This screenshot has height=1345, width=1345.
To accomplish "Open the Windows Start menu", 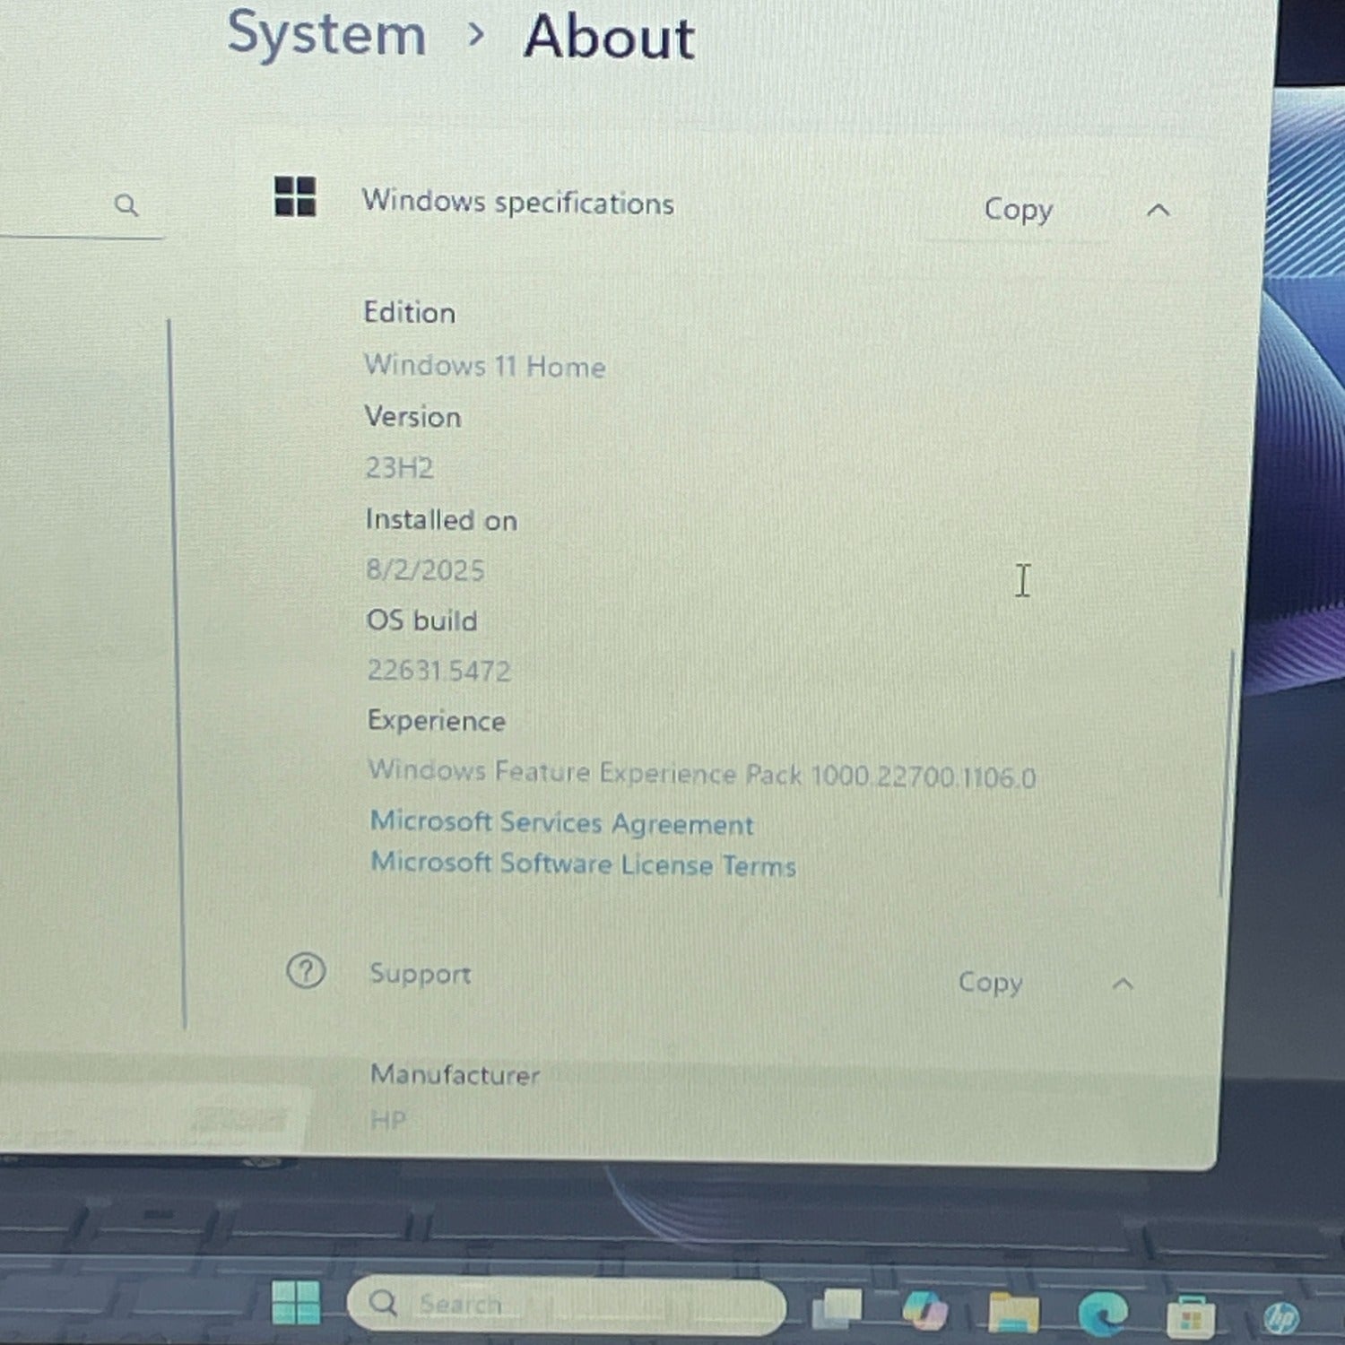I will pyautogui.click(x=296, y=1303).
